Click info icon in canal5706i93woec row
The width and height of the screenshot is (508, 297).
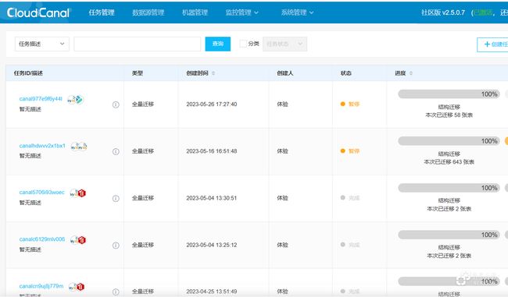point(116,198)
